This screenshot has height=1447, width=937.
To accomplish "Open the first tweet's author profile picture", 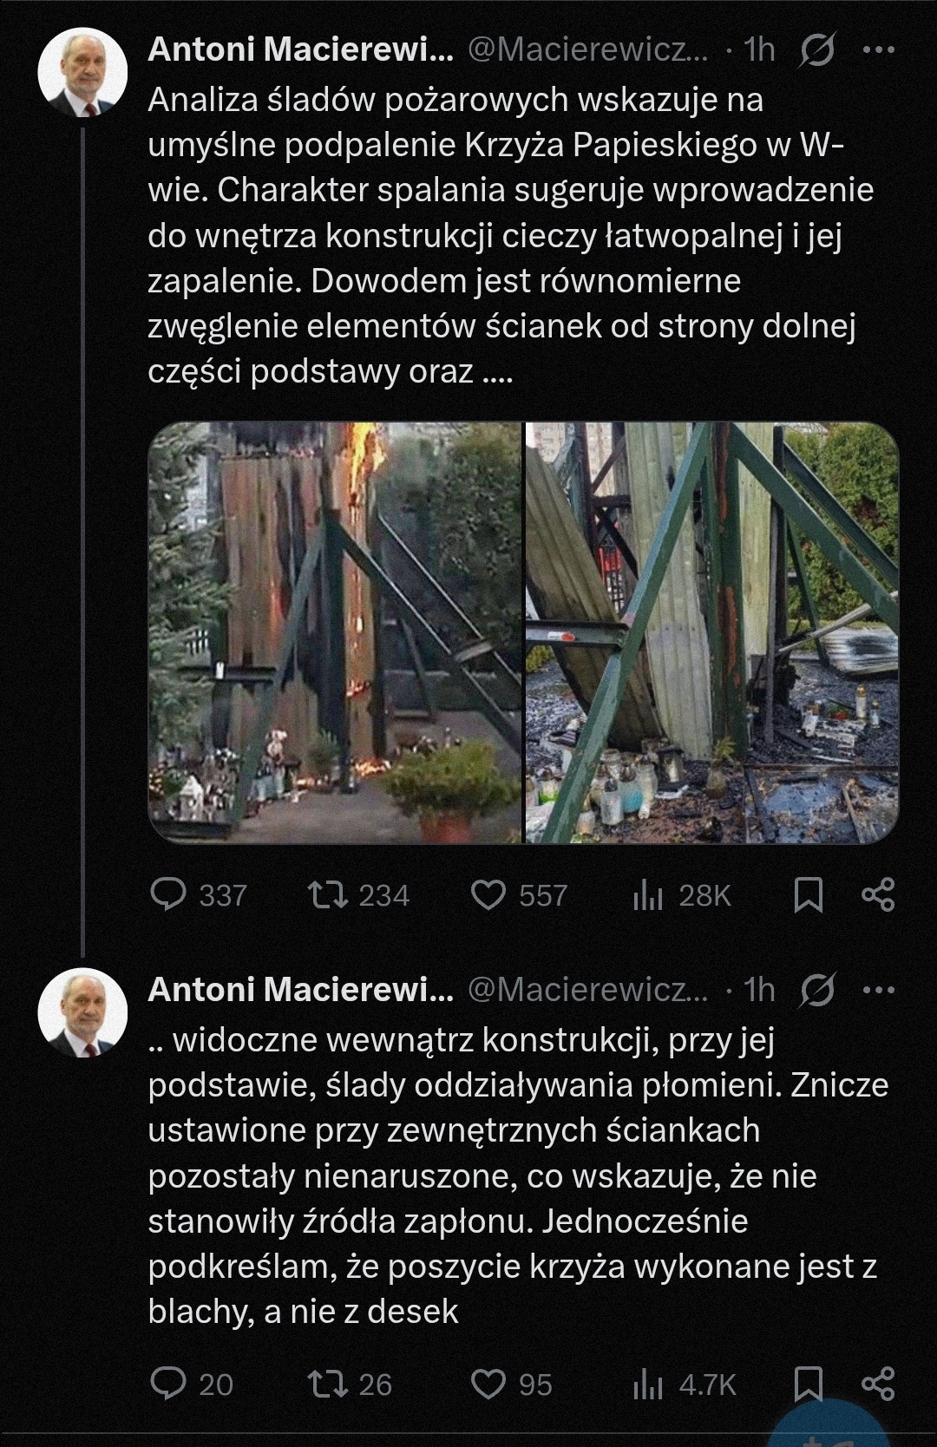I will 83,72.
